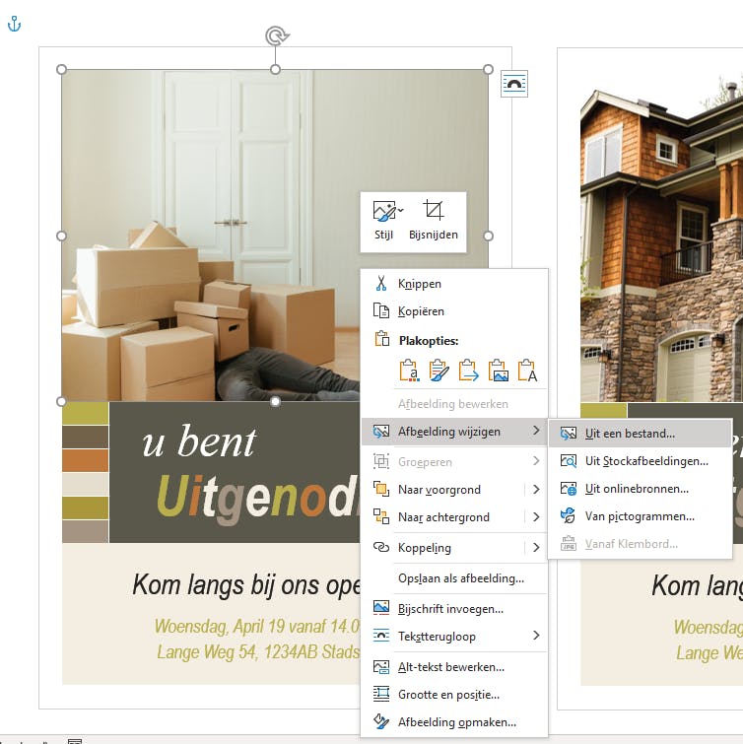
Task: Open Afbeelding opmaken... pane
Action: click(x=454, y=722)
